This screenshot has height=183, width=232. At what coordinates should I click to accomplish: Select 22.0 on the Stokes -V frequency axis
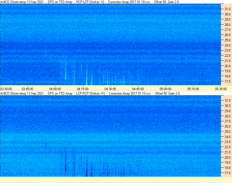[228, 56]
